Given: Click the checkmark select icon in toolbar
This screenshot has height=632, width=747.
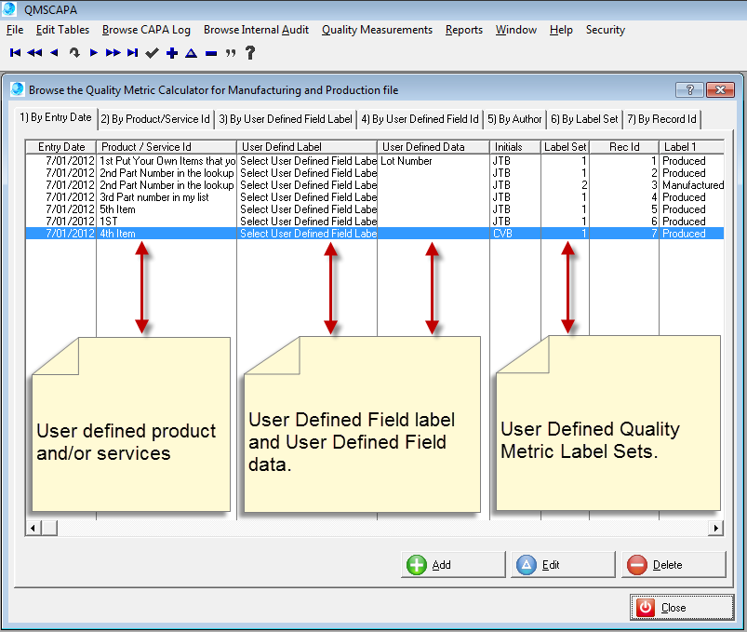Looking at the screenshot, I should coord(153,53).
